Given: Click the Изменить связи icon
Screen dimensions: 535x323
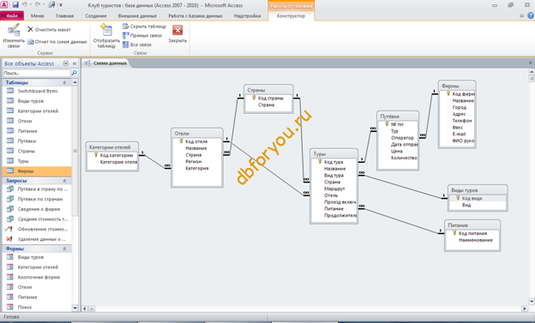Looking at the screenshot, I should pos(14,30).
